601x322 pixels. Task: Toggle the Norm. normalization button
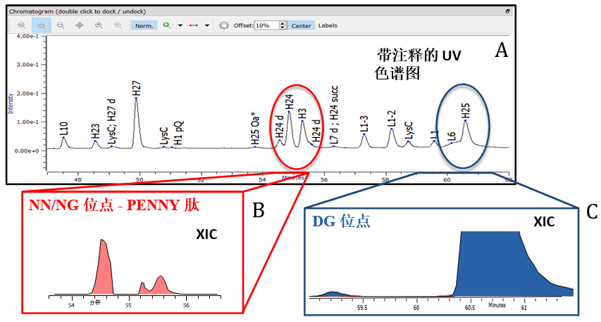pyautogui.click(x=144, y=25)
